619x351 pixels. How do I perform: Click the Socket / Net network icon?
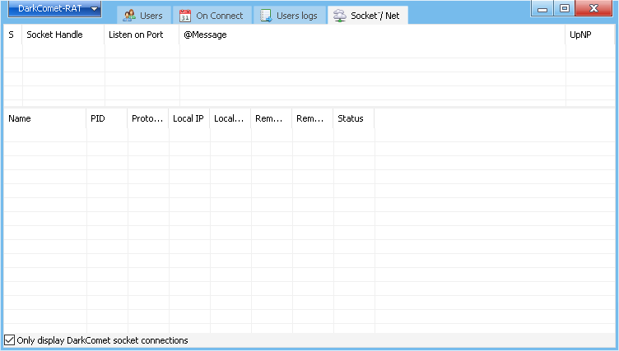tap(339, 16)
